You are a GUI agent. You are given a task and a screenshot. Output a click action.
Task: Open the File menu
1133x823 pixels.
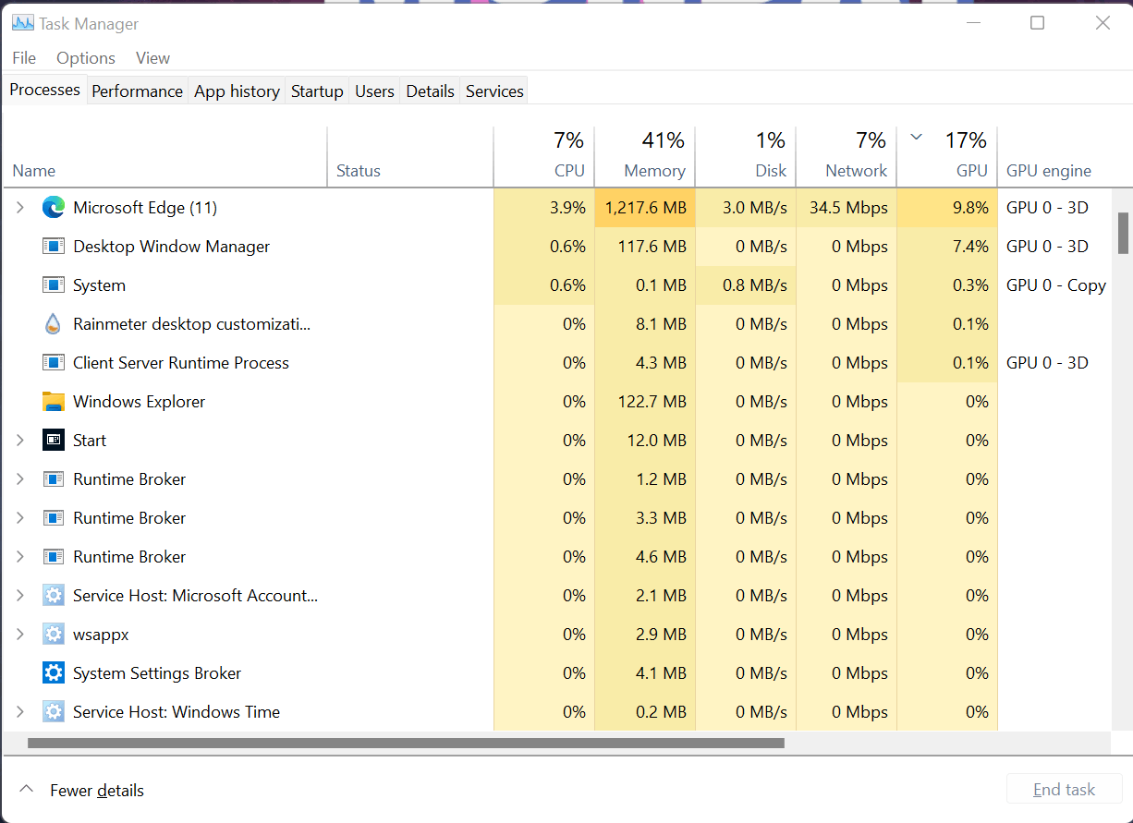click(24, 58)
